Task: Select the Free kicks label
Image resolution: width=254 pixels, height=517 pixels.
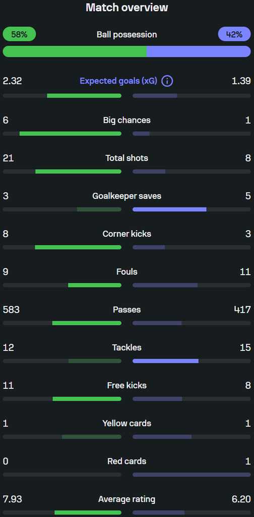Action: click(126, 386)
